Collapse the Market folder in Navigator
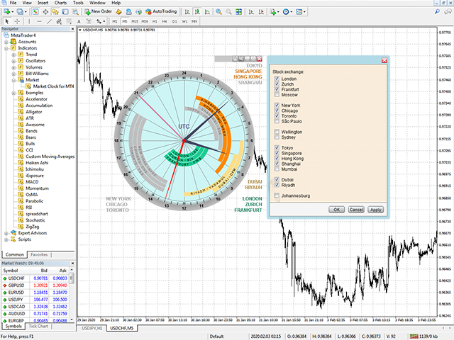454x340 pixels. coord(13,80)
